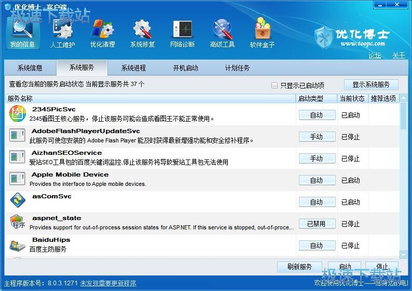Sort by 当前状态 column header
Image resolution: width=412 pixels, height=291 pixels.
pos(353,98)
